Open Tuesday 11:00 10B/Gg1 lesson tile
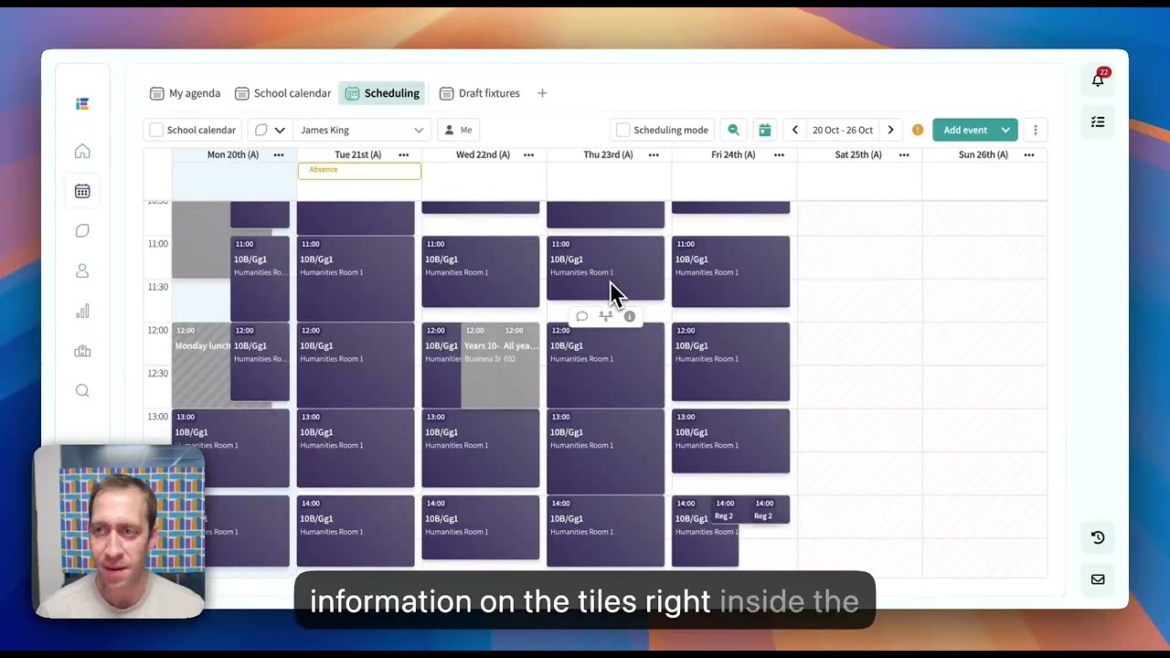The image size is (1170, 658). tap(356, 279)
